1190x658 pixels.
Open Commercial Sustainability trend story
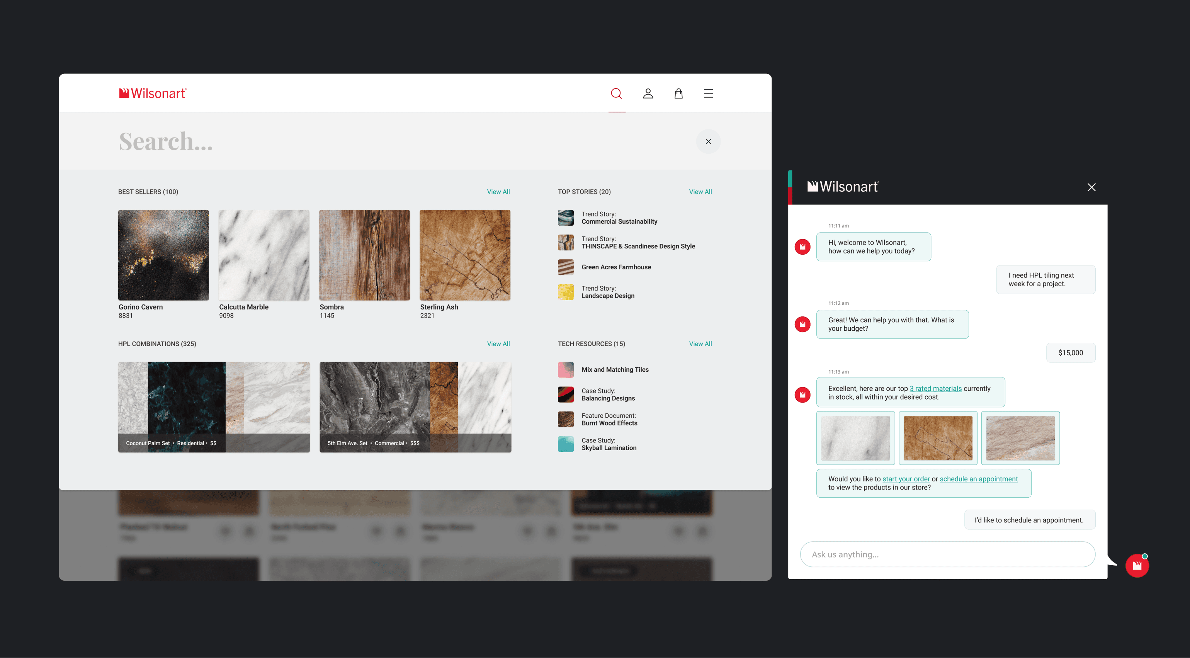point(619,218)
